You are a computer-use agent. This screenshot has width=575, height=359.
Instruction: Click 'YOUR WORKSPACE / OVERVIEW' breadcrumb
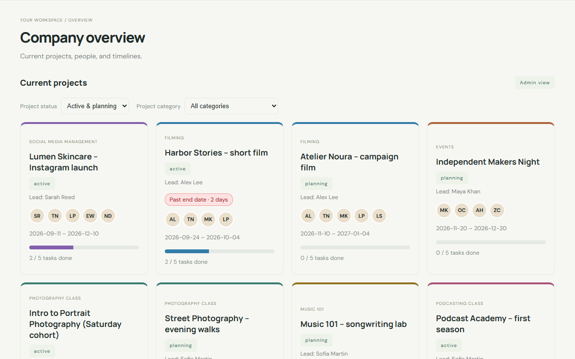pos(57,20)
